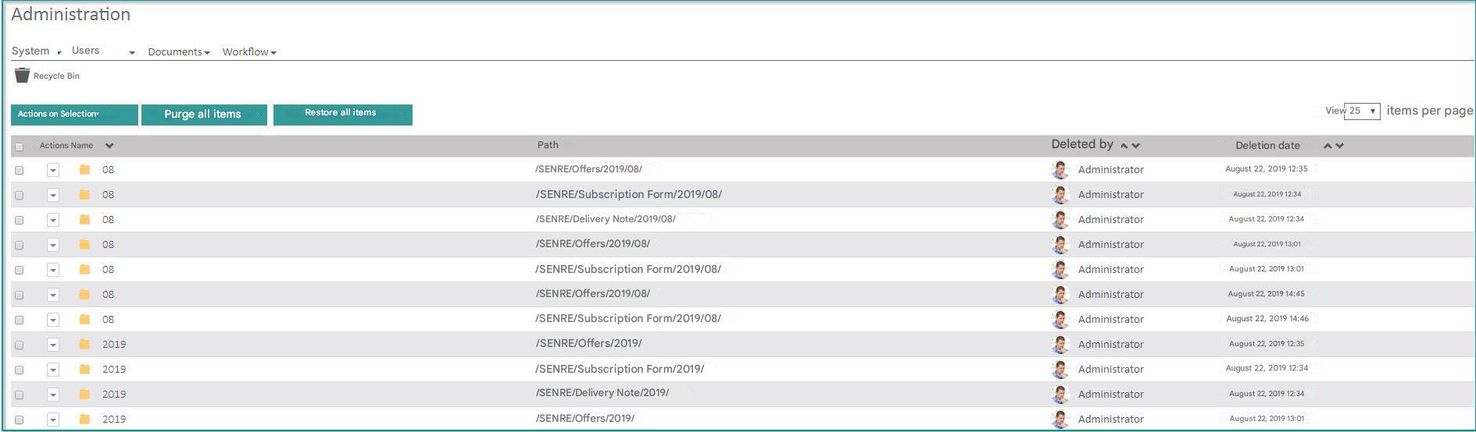The height and width of the screenshot is (432, 1476).
Task: Tick the select-all checkbox in table header
Action: click(x=20, y=147)
